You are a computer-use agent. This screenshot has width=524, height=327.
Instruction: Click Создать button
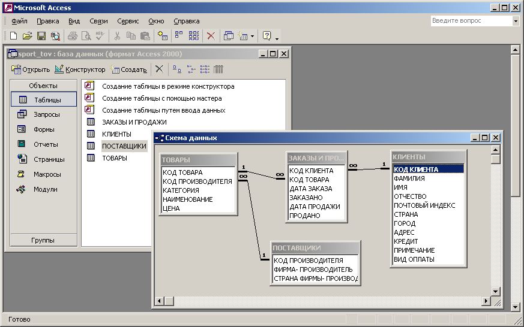[x=128, y=69]
